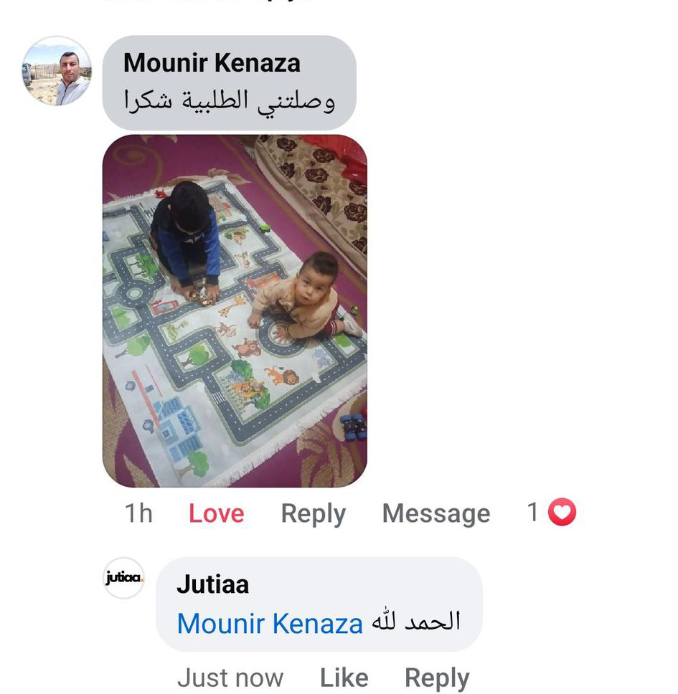678x694 pixels.
Task: Click the 1h comment timestamp
Action: pyautogui.click(x=138, y=513)
